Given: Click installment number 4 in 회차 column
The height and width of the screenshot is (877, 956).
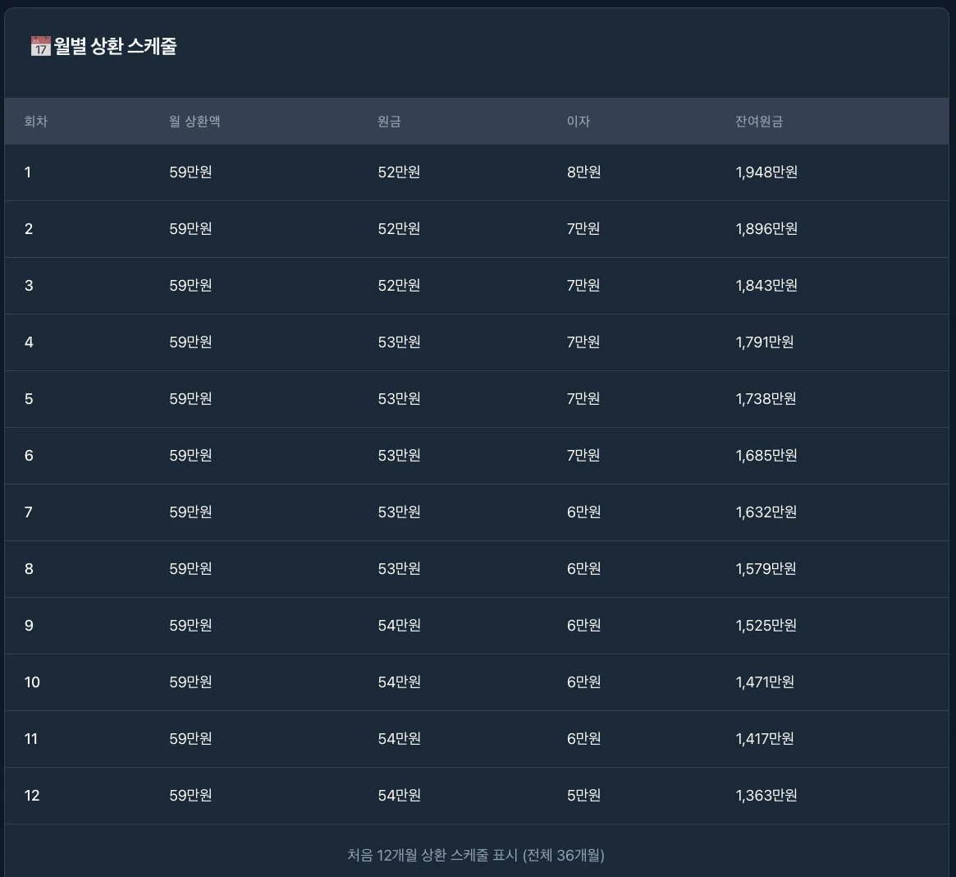Looking at the screenshot, I should [x=29, y=343].
